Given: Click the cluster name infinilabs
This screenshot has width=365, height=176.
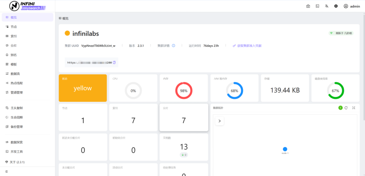Looking at the screenshot, I should (x=86, y=34).
